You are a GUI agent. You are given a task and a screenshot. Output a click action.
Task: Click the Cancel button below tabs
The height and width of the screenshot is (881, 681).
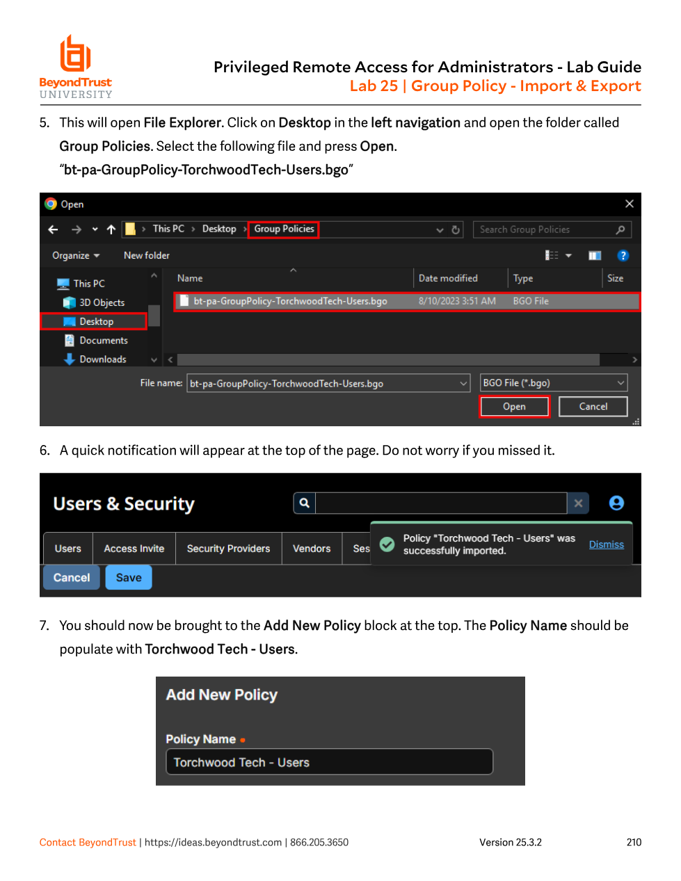(72, 578)
